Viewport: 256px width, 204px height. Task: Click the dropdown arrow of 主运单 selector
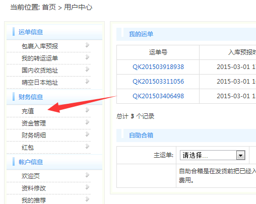click(240, 155)
